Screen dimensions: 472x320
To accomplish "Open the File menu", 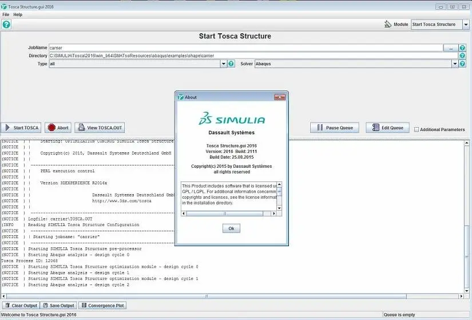I will (x=6, y=14).
